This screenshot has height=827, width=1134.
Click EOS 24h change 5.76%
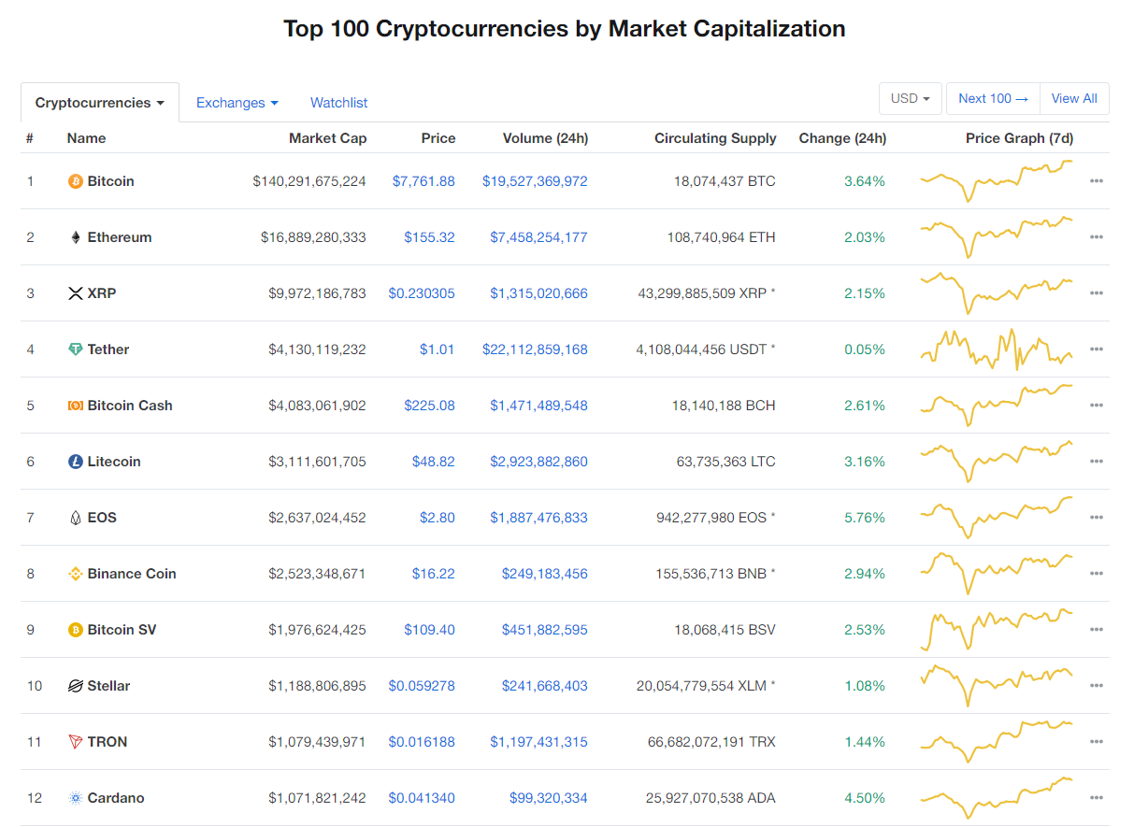pyautogui.click(x=865, y=518)
